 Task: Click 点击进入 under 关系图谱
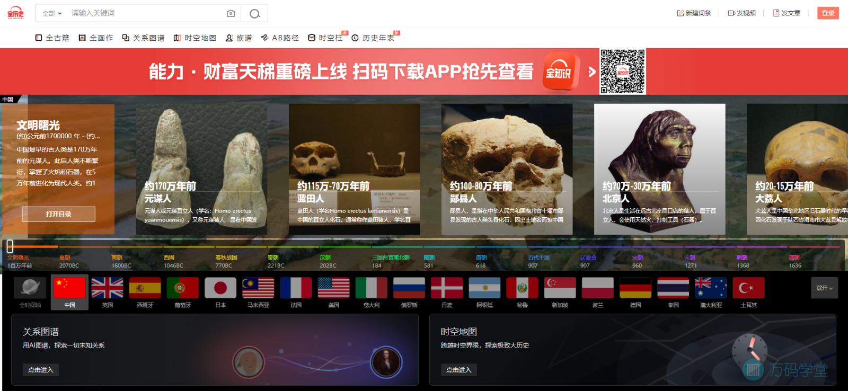coord(40,370)
